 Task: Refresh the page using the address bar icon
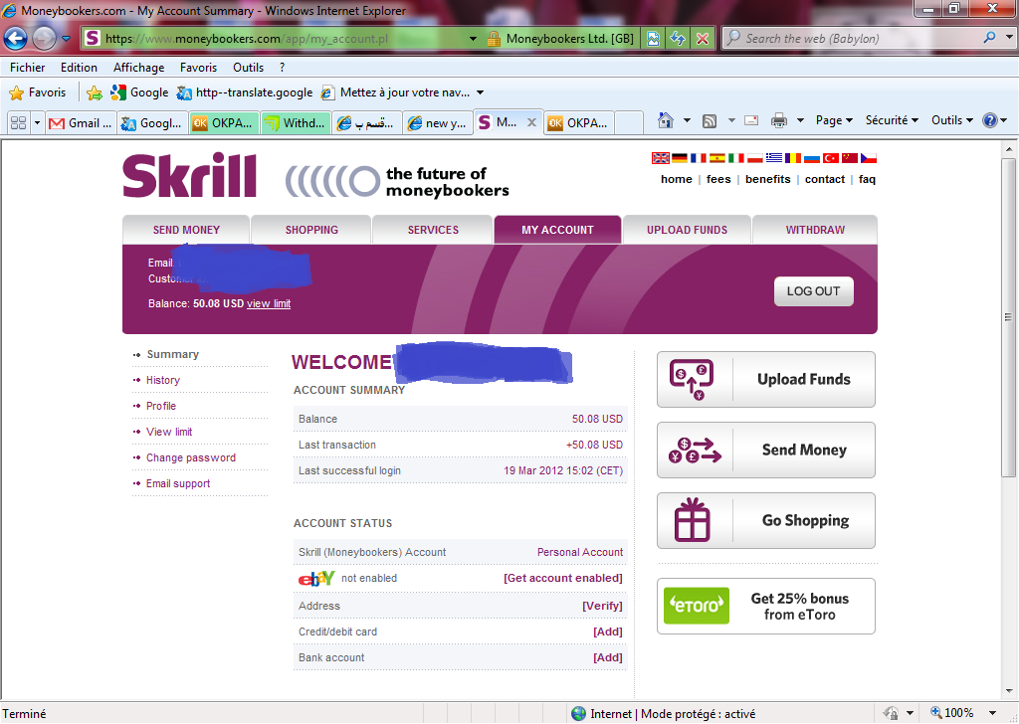[x=678, y=39]
